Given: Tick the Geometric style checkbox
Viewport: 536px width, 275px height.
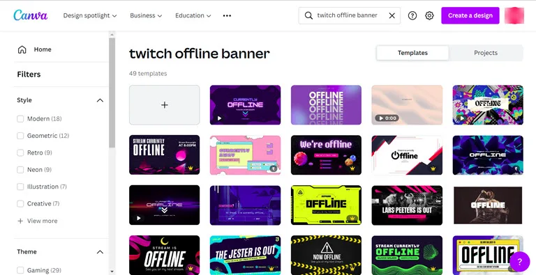Looking at the screenshot, I should tap(20, 136).
